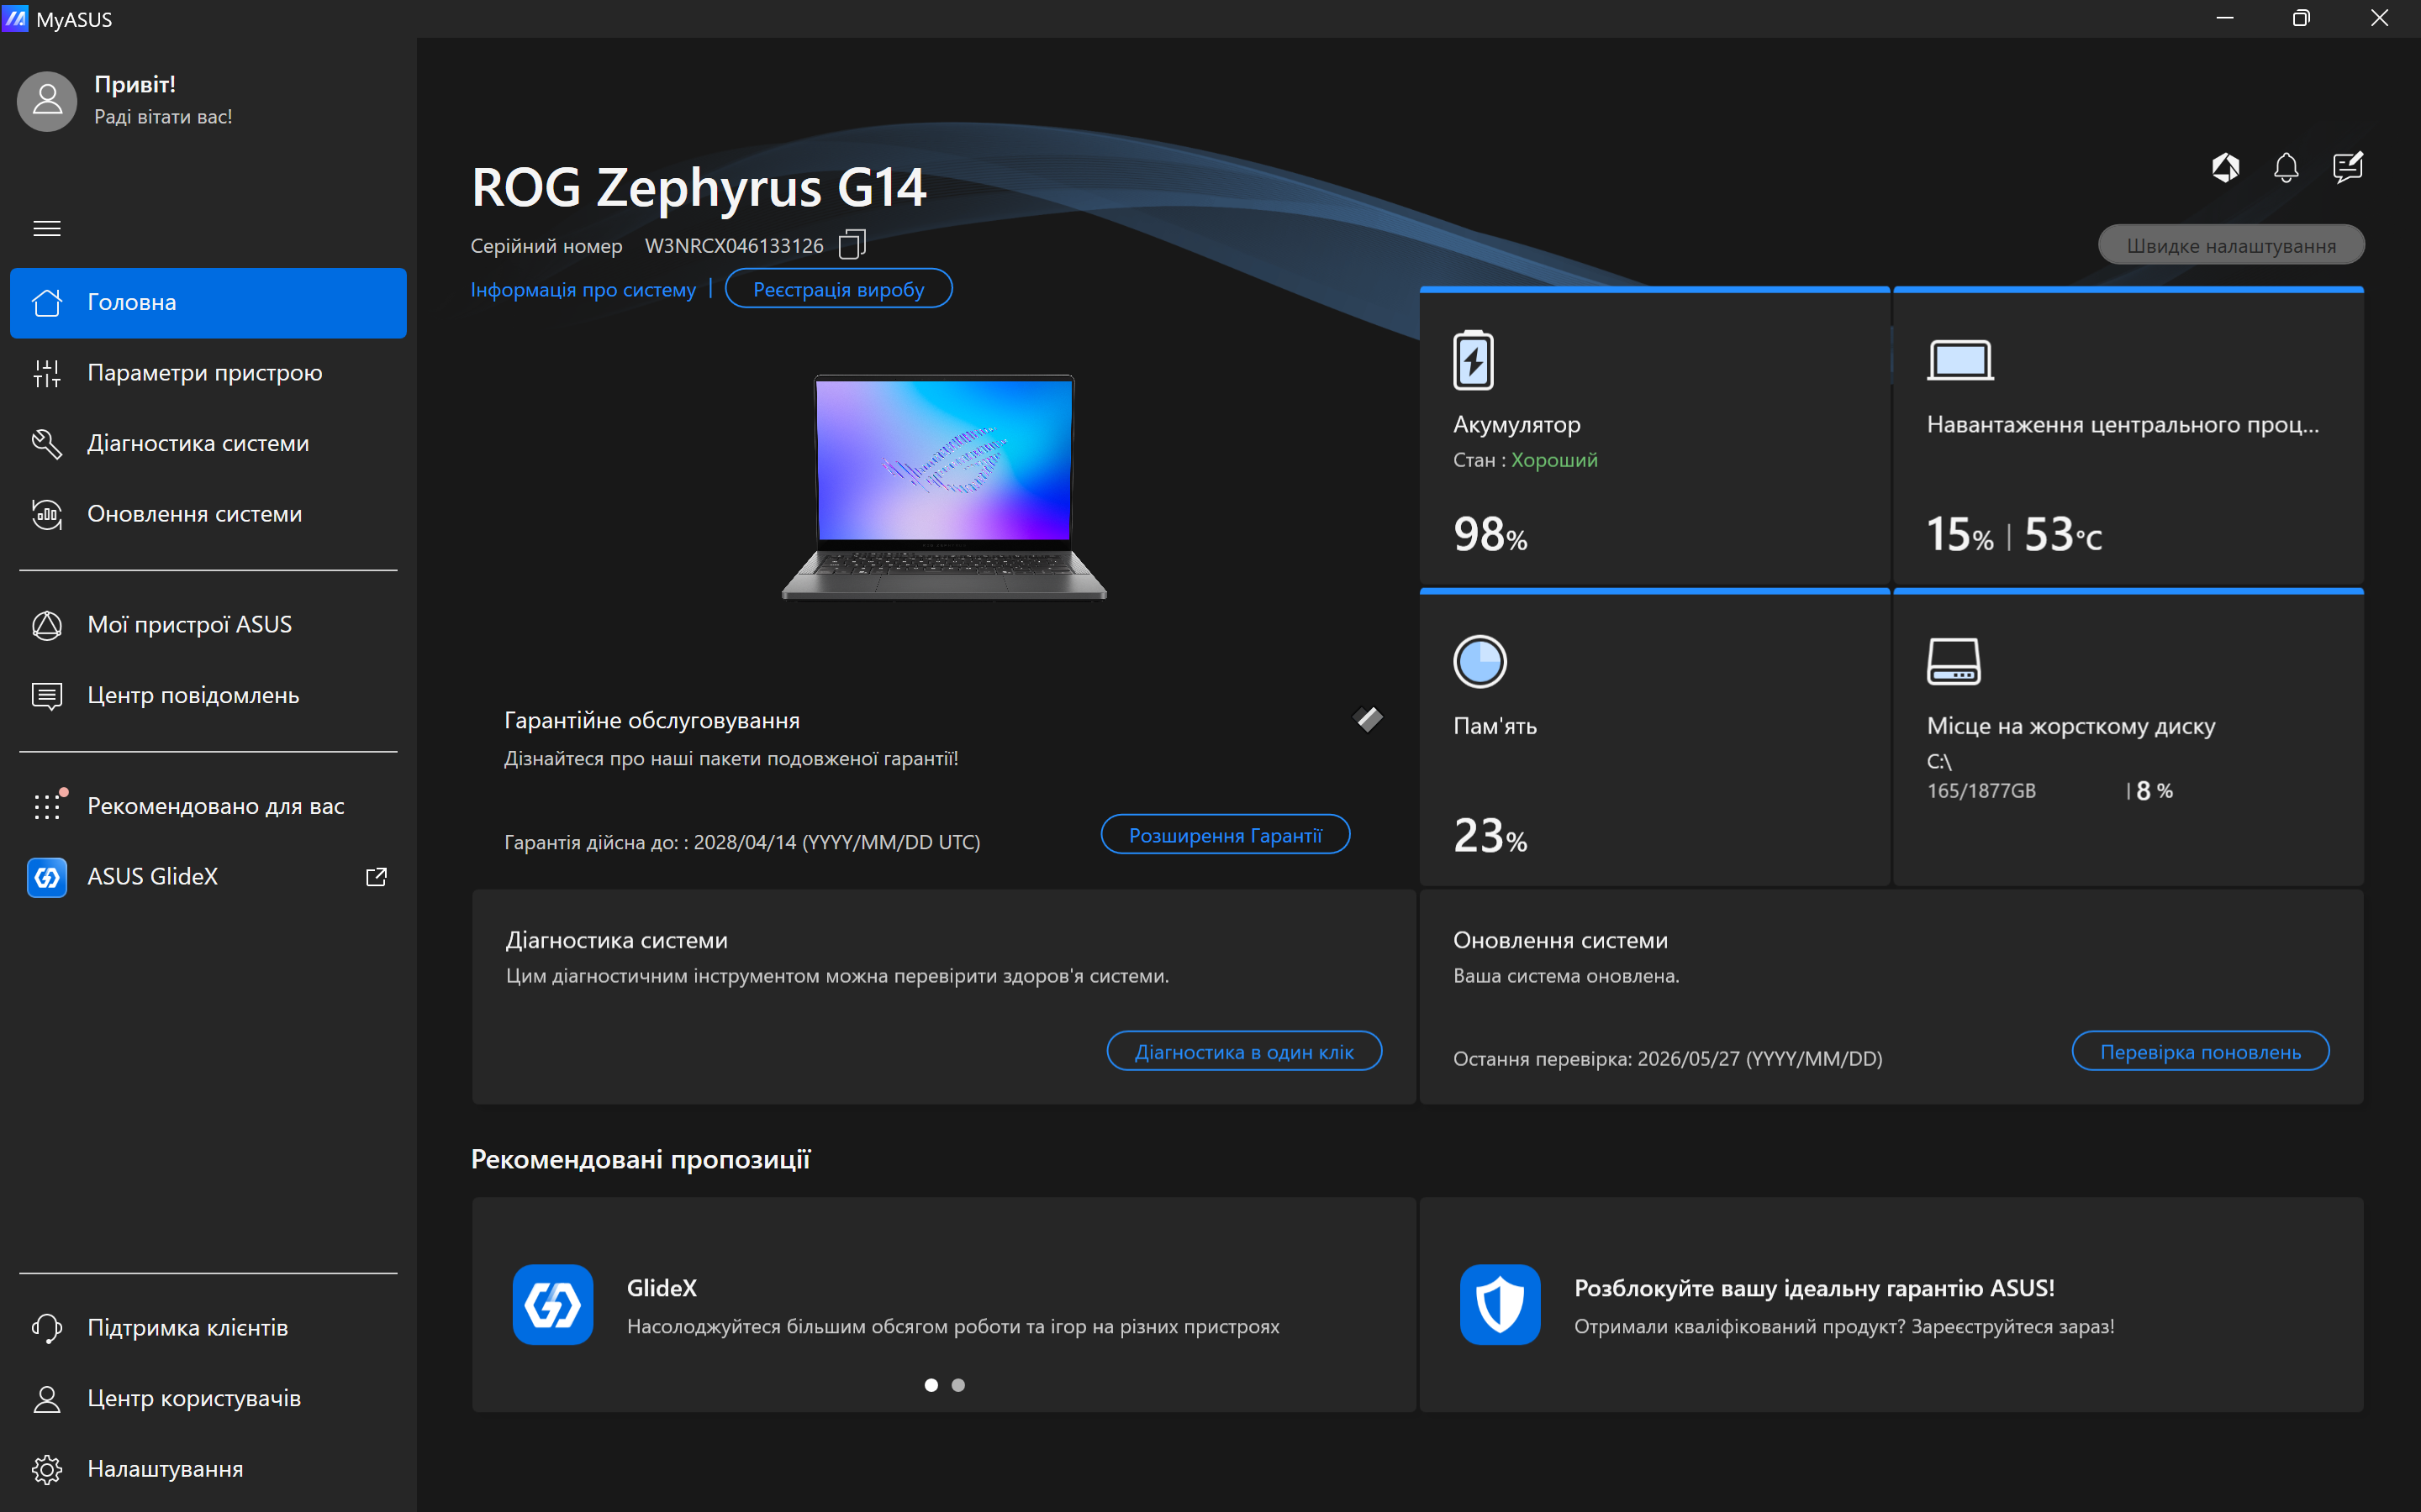Click the warranty ticket icon

point(1368,718)
